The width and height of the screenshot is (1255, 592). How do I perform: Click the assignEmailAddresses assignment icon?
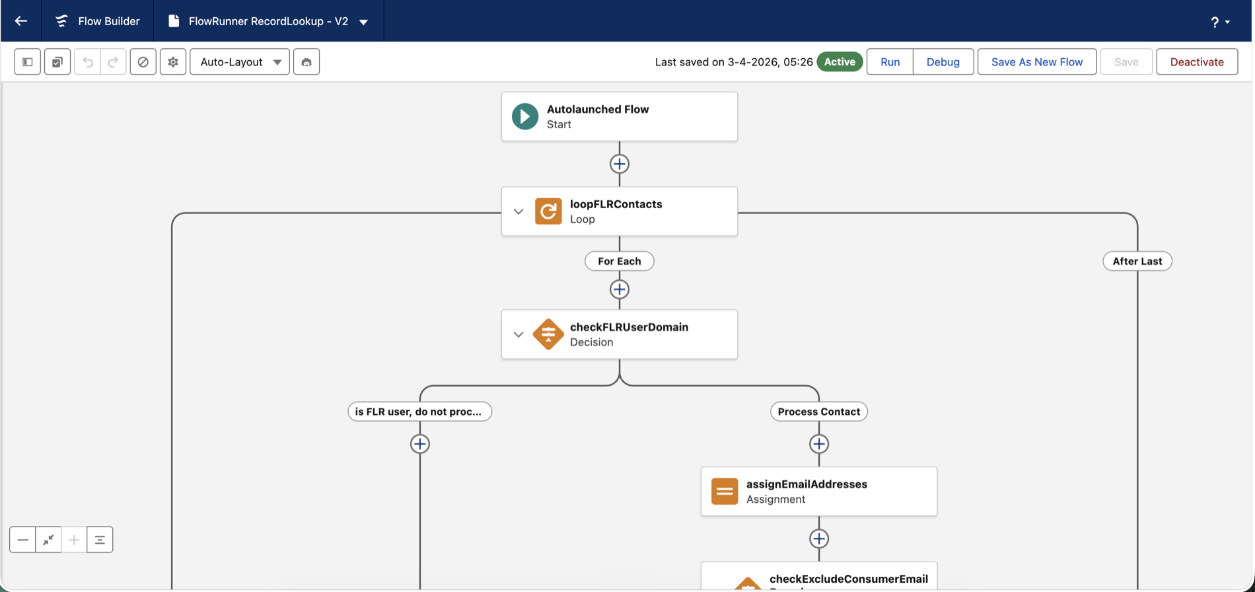725,492
